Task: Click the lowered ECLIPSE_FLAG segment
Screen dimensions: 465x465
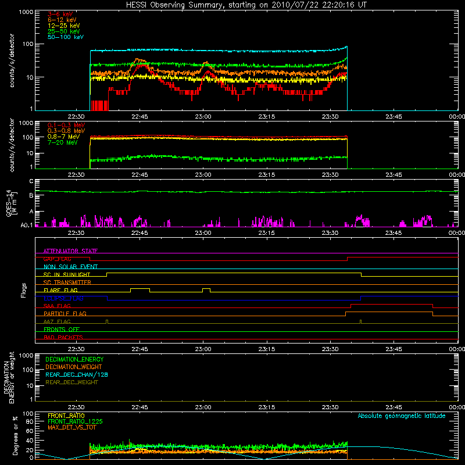Action: pyautogui.click(x=234, y=300)
